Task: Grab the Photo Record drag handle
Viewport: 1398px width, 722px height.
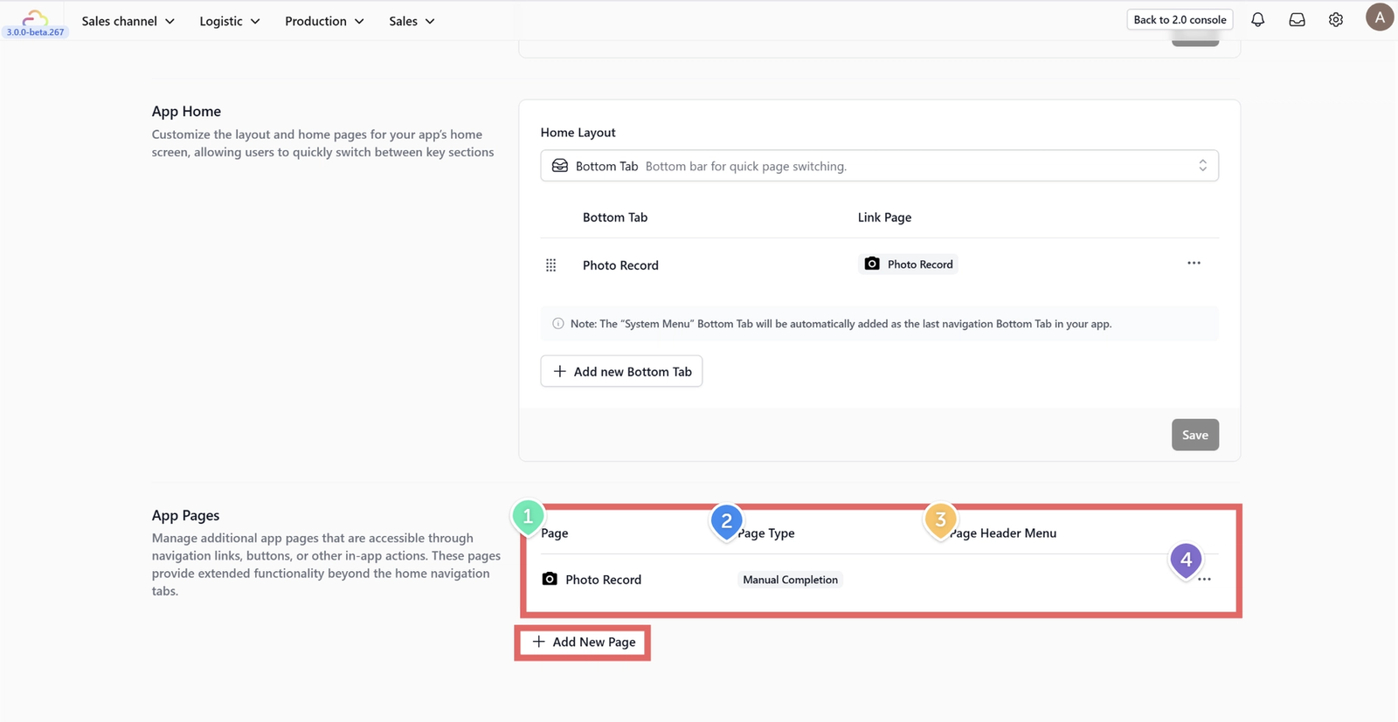Action: click(550, 265)
